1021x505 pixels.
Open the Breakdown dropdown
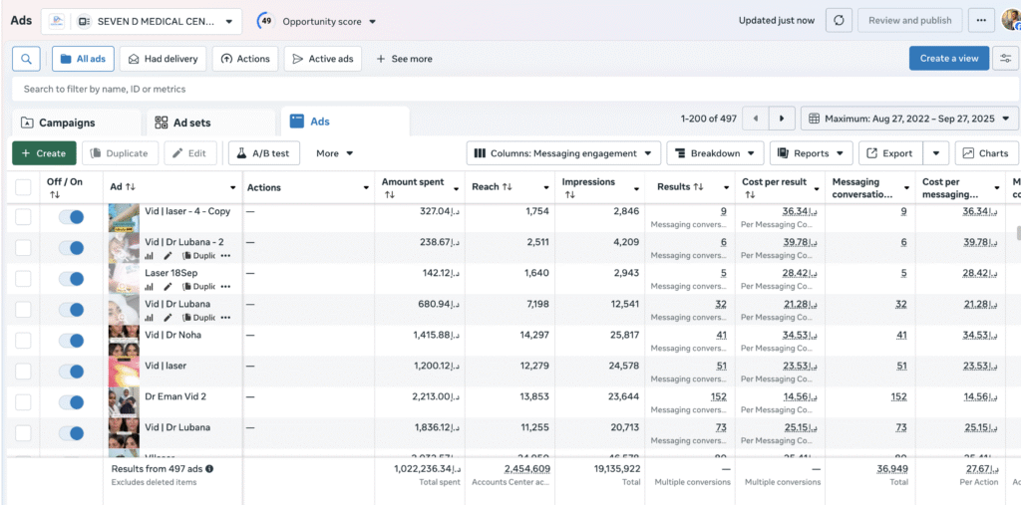pos(714,153)
